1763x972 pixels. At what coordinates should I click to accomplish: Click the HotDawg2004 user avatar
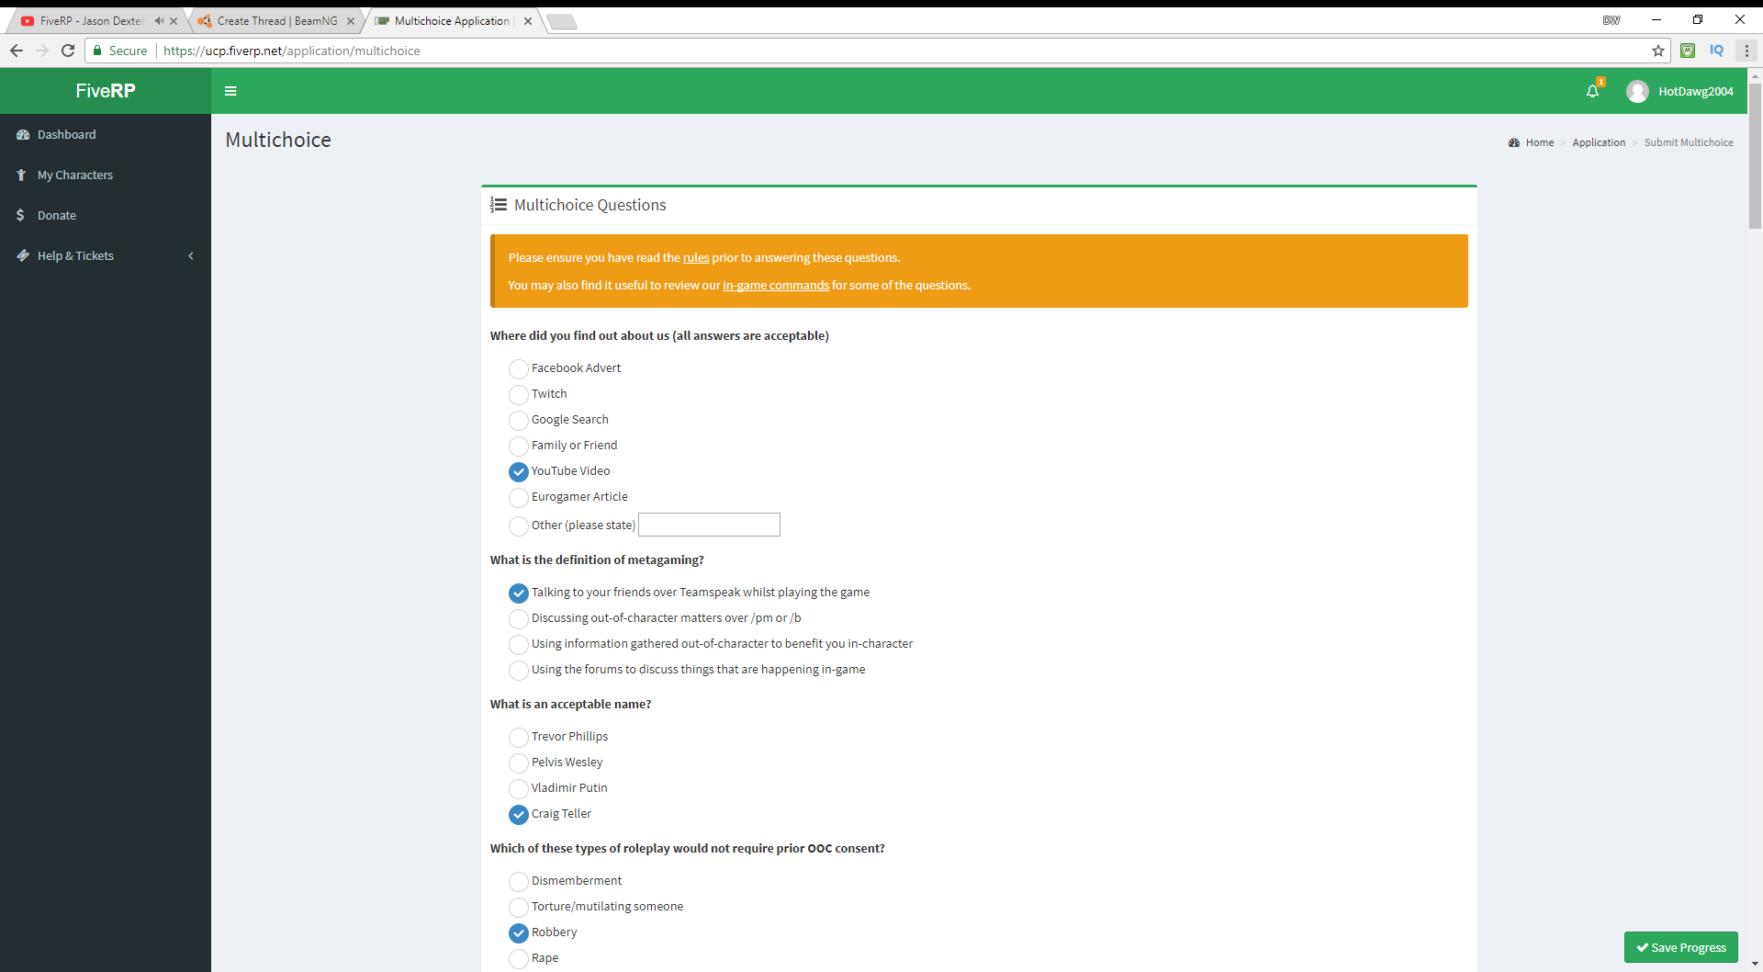[1636, 91]
